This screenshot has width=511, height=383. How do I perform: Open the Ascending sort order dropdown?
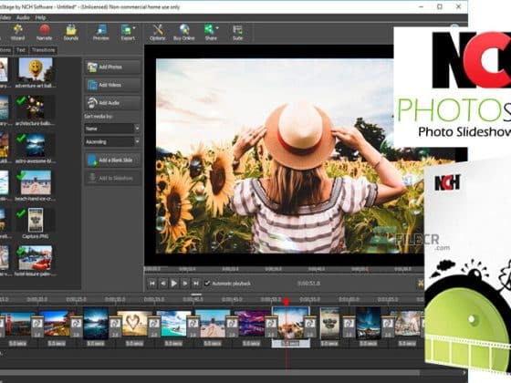[x=112, y=141]
